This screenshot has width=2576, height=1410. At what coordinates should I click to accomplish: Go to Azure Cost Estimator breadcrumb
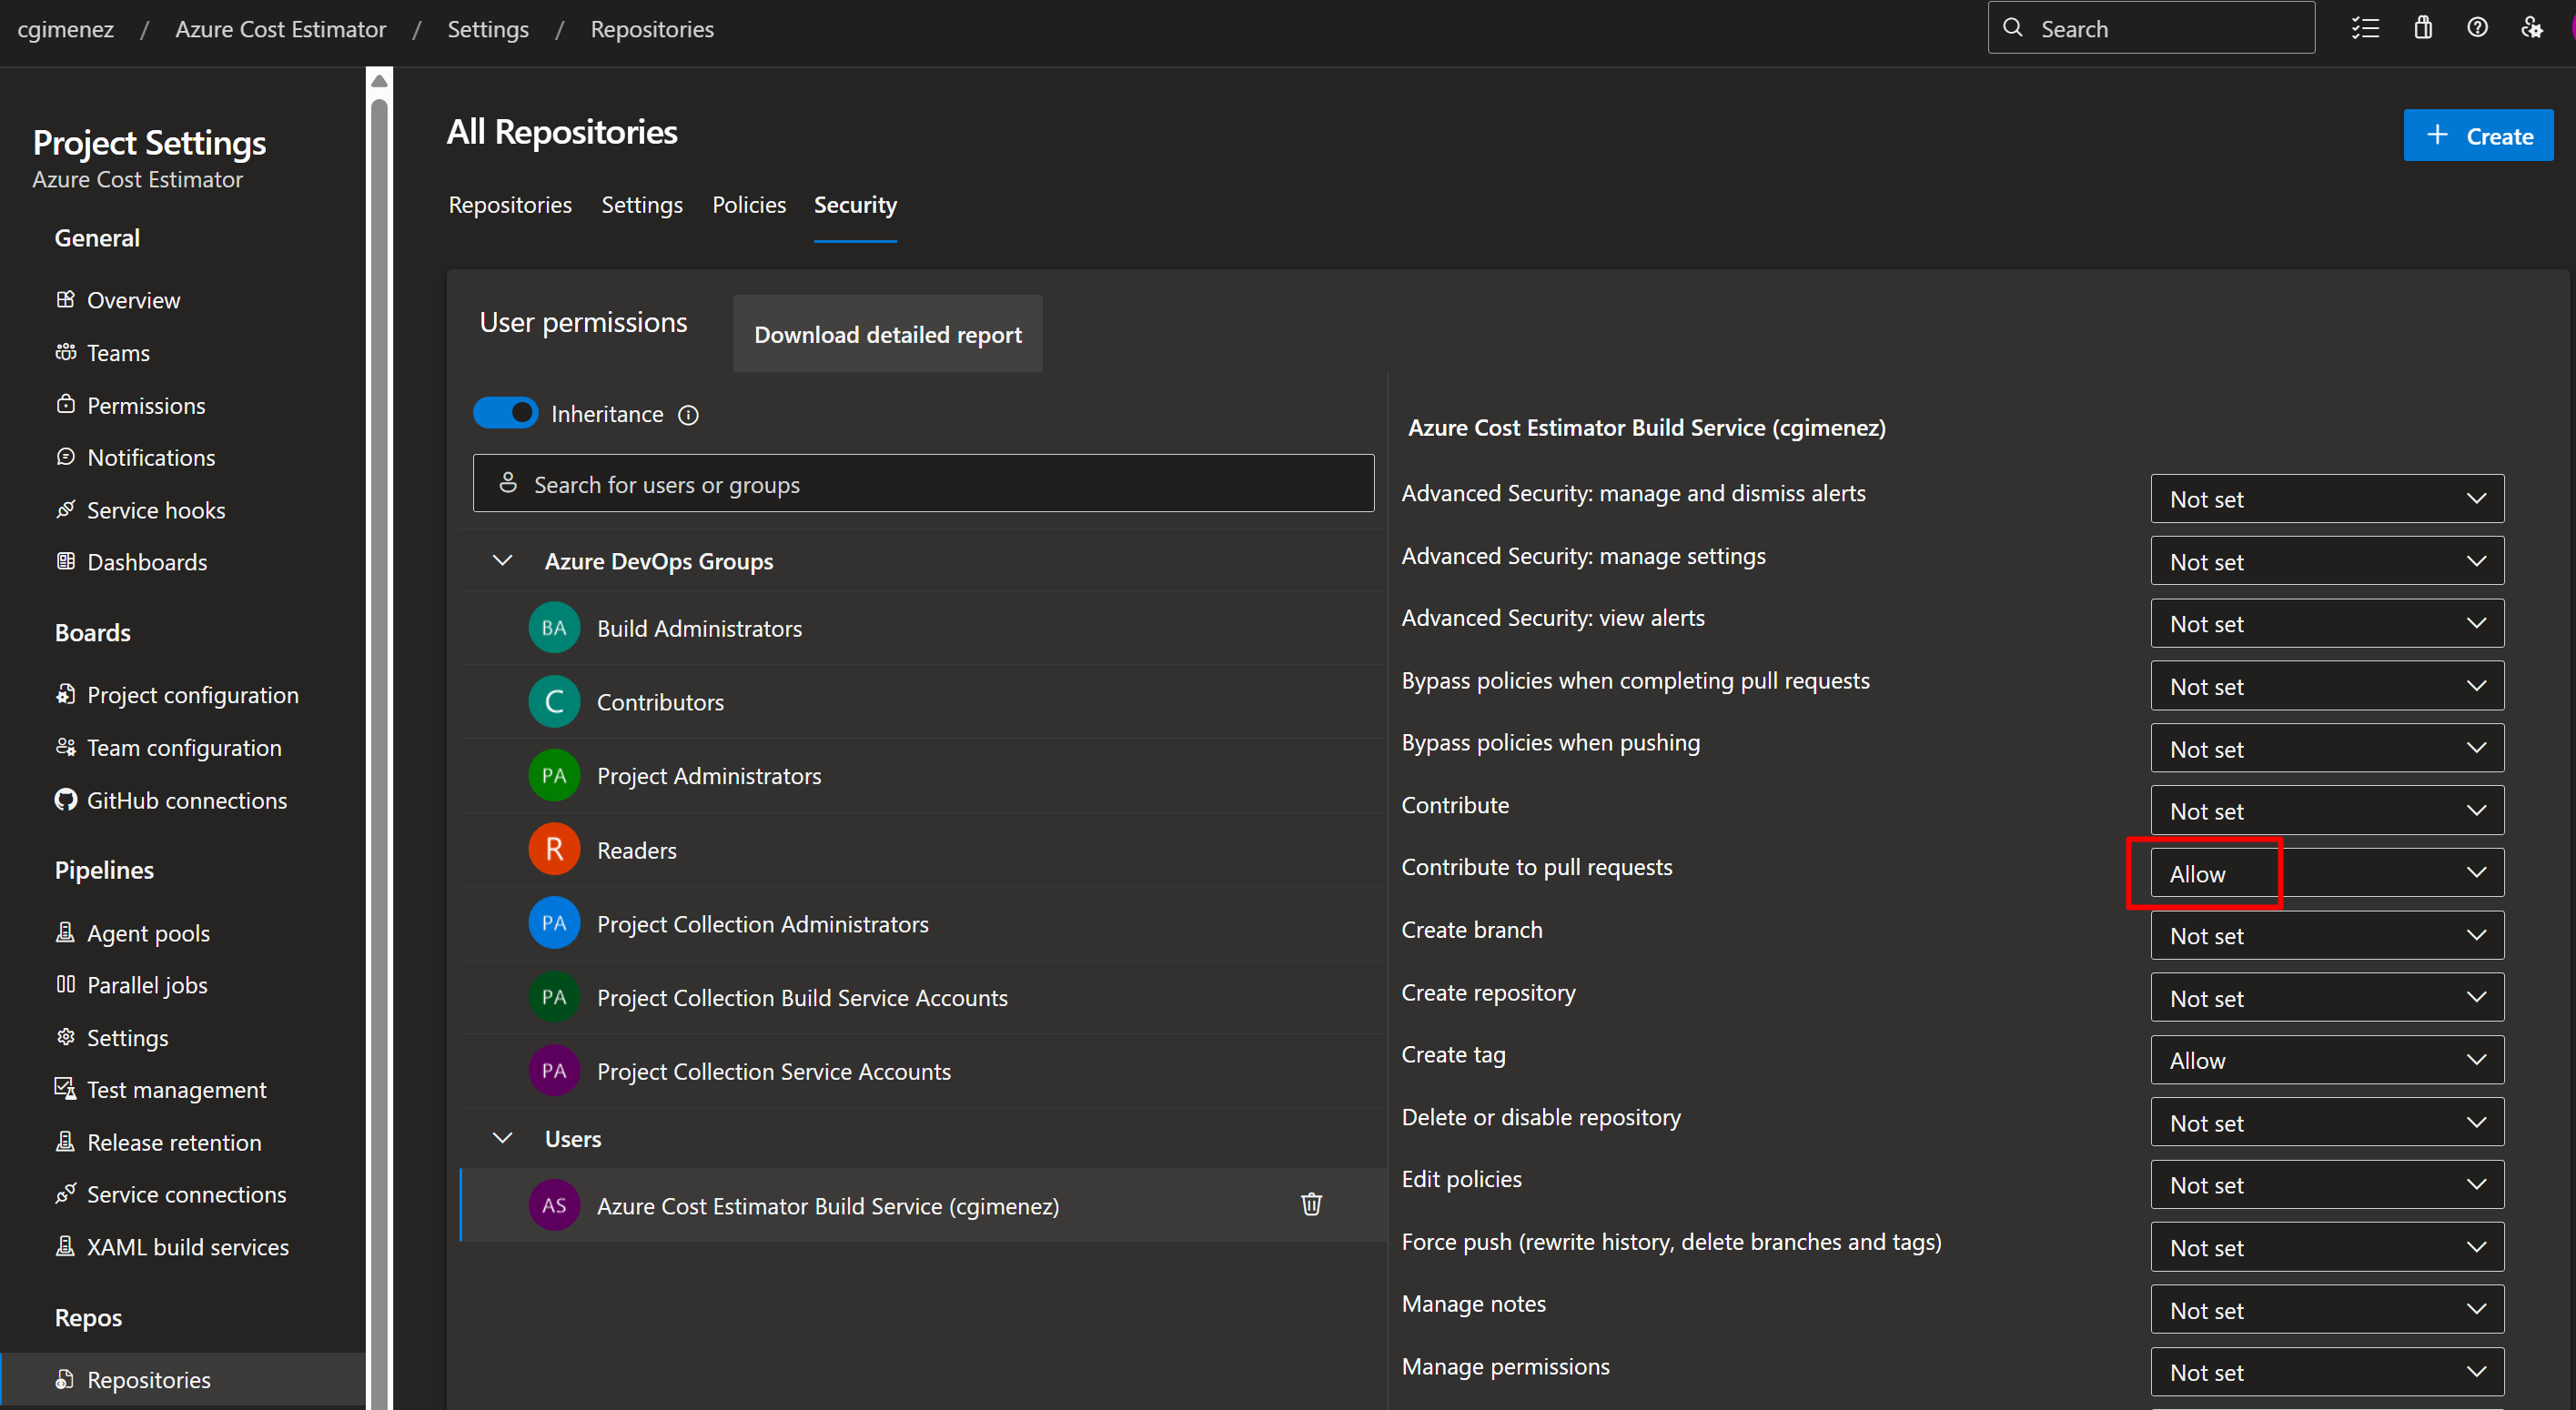pos(280,29)
